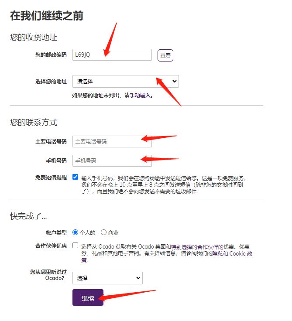Focus the 主要电话号码 input box
The image size is (292, 321).
tap(112, 141)
